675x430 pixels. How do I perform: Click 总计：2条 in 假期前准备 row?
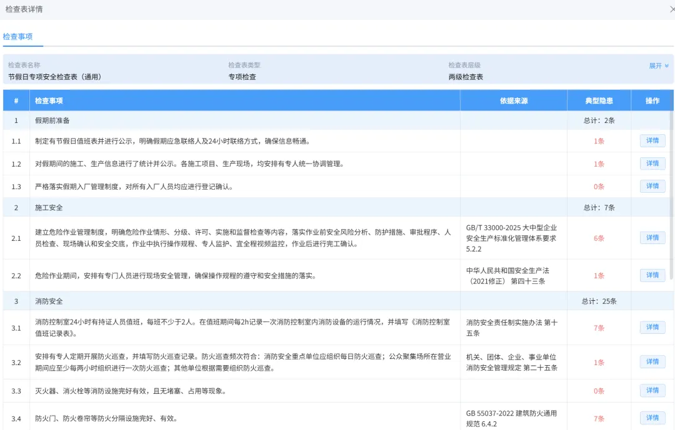pyautogui.click(x=599, y=120)
